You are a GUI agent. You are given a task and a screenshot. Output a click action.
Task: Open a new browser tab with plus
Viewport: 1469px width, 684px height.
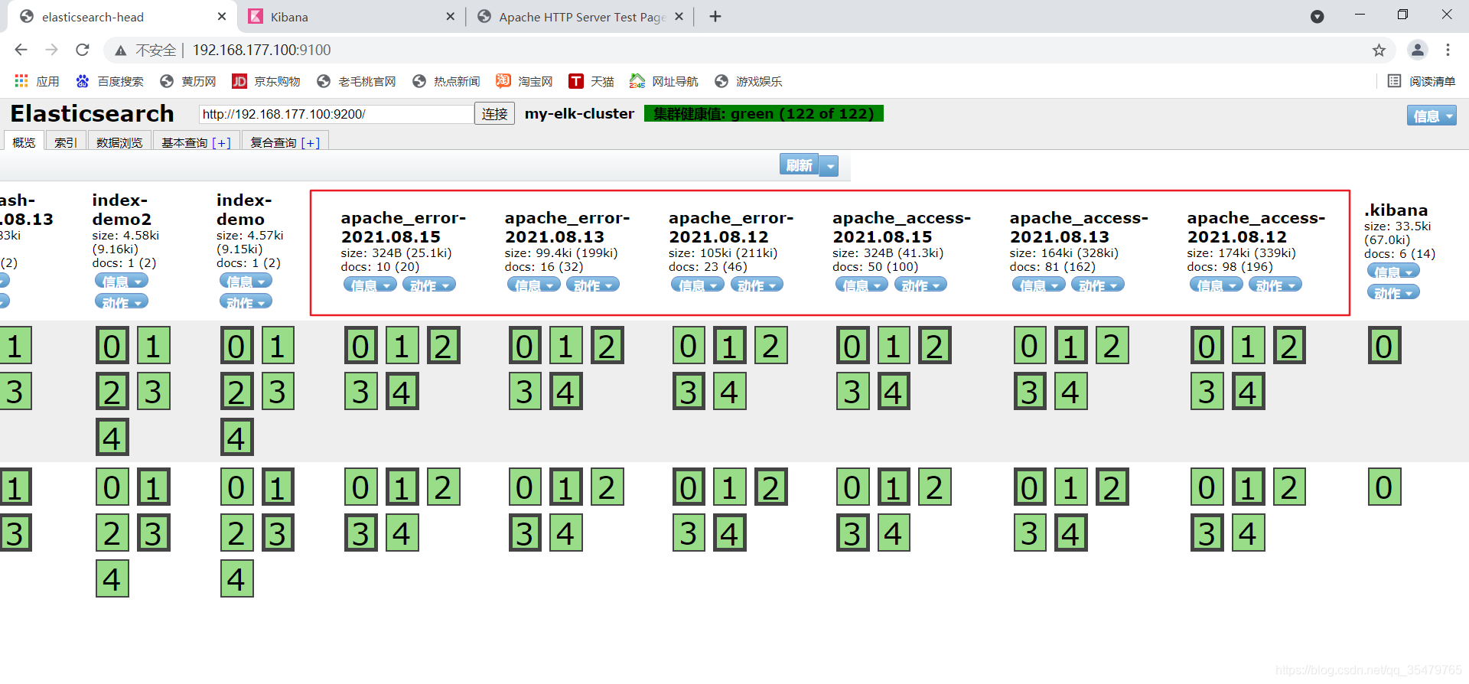(x=715, y=16)
